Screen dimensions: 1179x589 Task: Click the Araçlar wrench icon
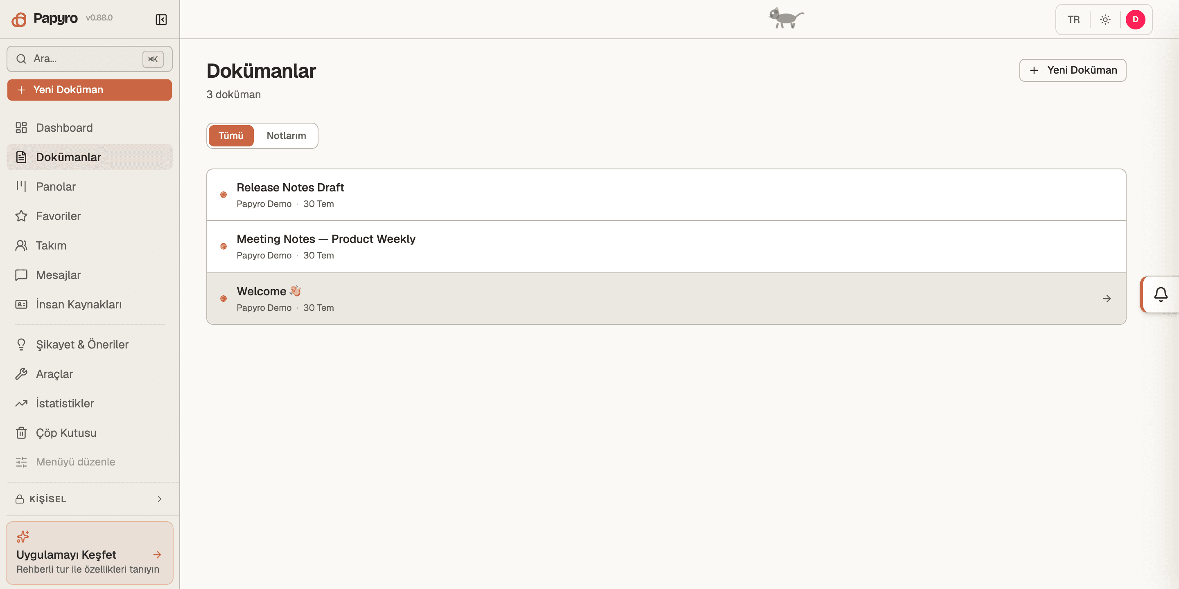pyautogui.click(x=21, y=374)
